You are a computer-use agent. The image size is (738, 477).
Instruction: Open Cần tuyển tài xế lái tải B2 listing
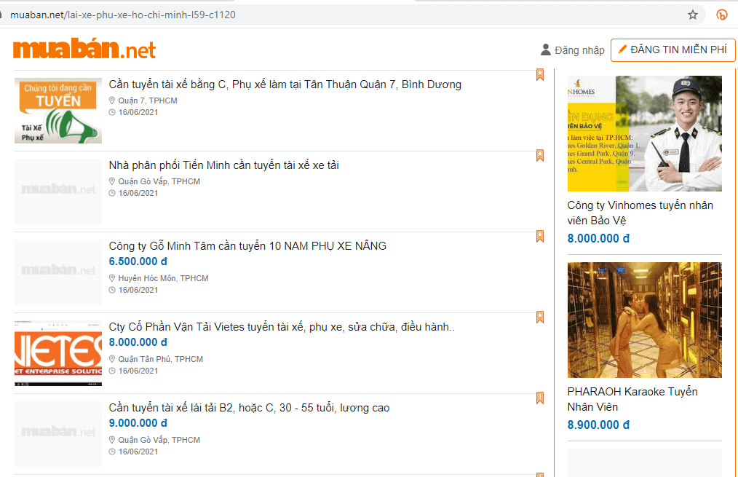(249, 408)
